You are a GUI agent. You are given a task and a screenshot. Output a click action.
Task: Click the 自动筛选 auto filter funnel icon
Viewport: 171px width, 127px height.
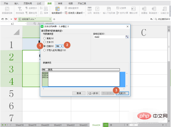tap(20, 9)
